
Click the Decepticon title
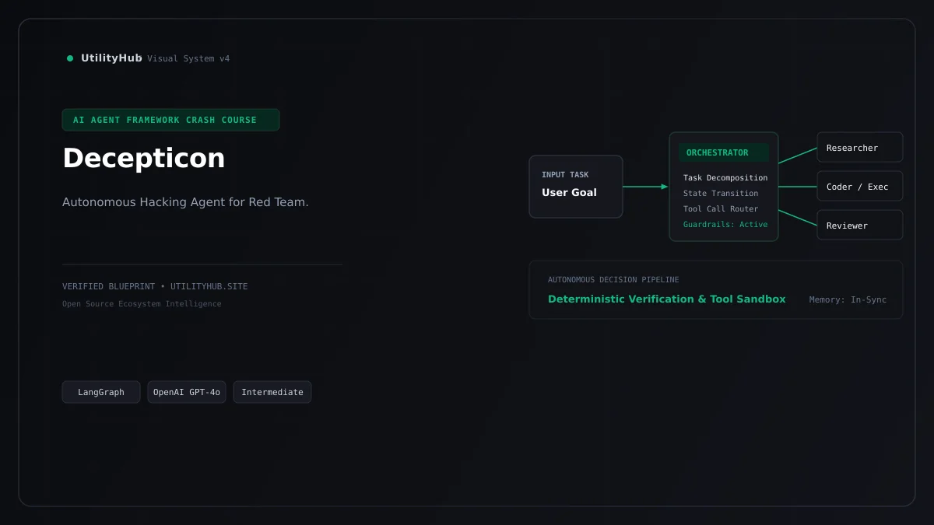143,158
